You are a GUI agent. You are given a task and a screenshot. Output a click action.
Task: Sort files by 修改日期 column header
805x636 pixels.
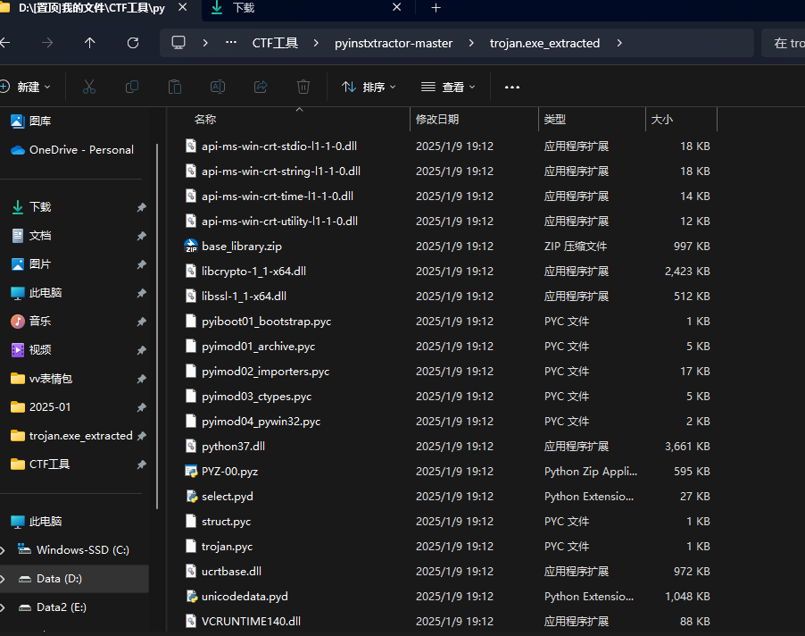pyautogui.click(x=437, y=119)
